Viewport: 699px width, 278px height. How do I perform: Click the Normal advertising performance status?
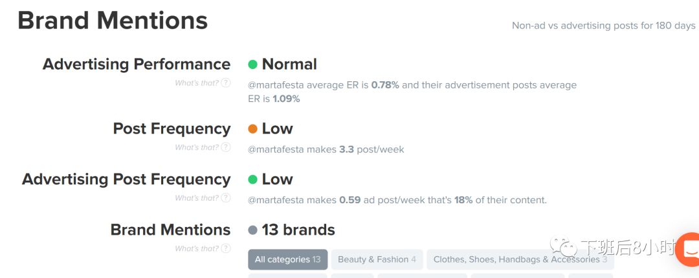pyautogui.click(x=289, y=65)
